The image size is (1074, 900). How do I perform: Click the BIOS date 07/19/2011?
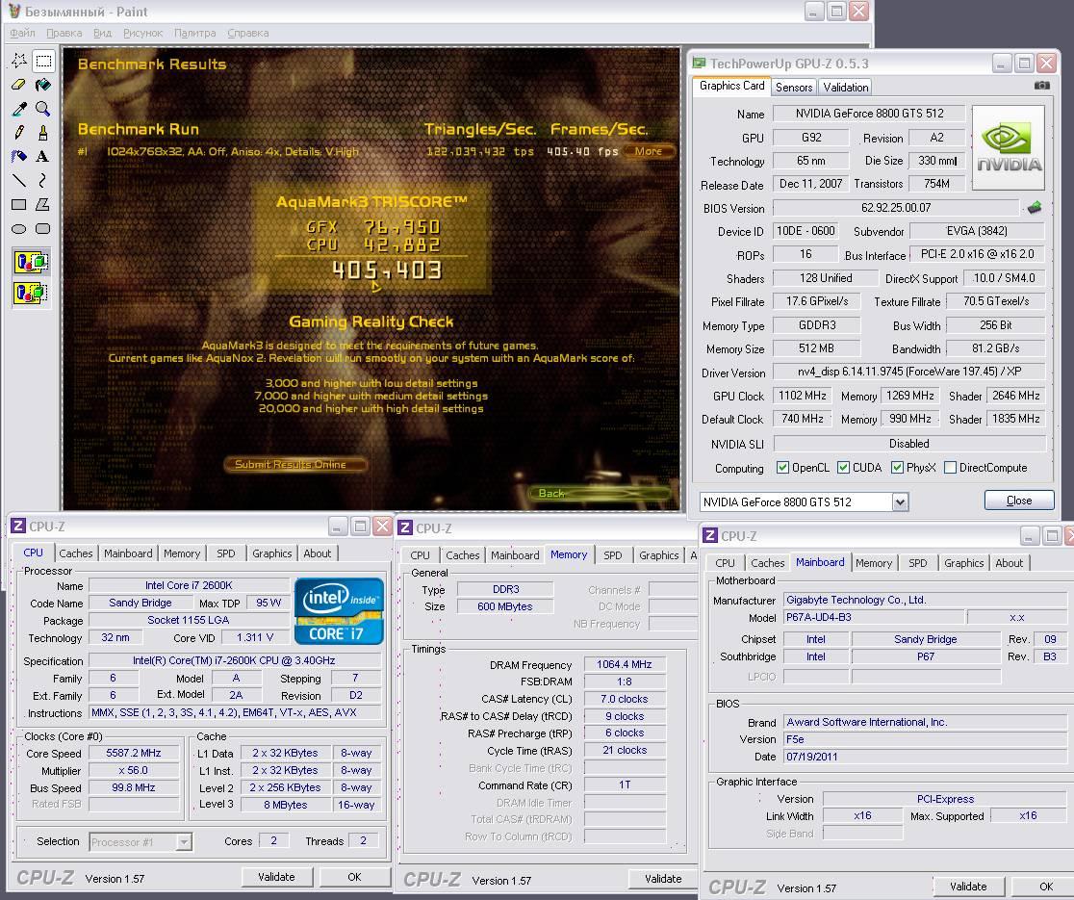[925, 757]
